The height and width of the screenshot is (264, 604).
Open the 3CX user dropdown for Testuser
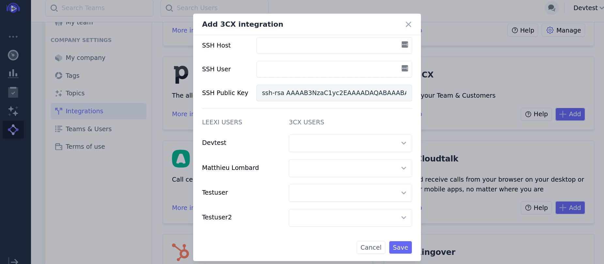pos(350,193)
